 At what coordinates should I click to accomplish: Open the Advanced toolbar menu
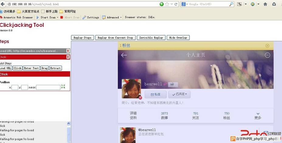[112, 17]
